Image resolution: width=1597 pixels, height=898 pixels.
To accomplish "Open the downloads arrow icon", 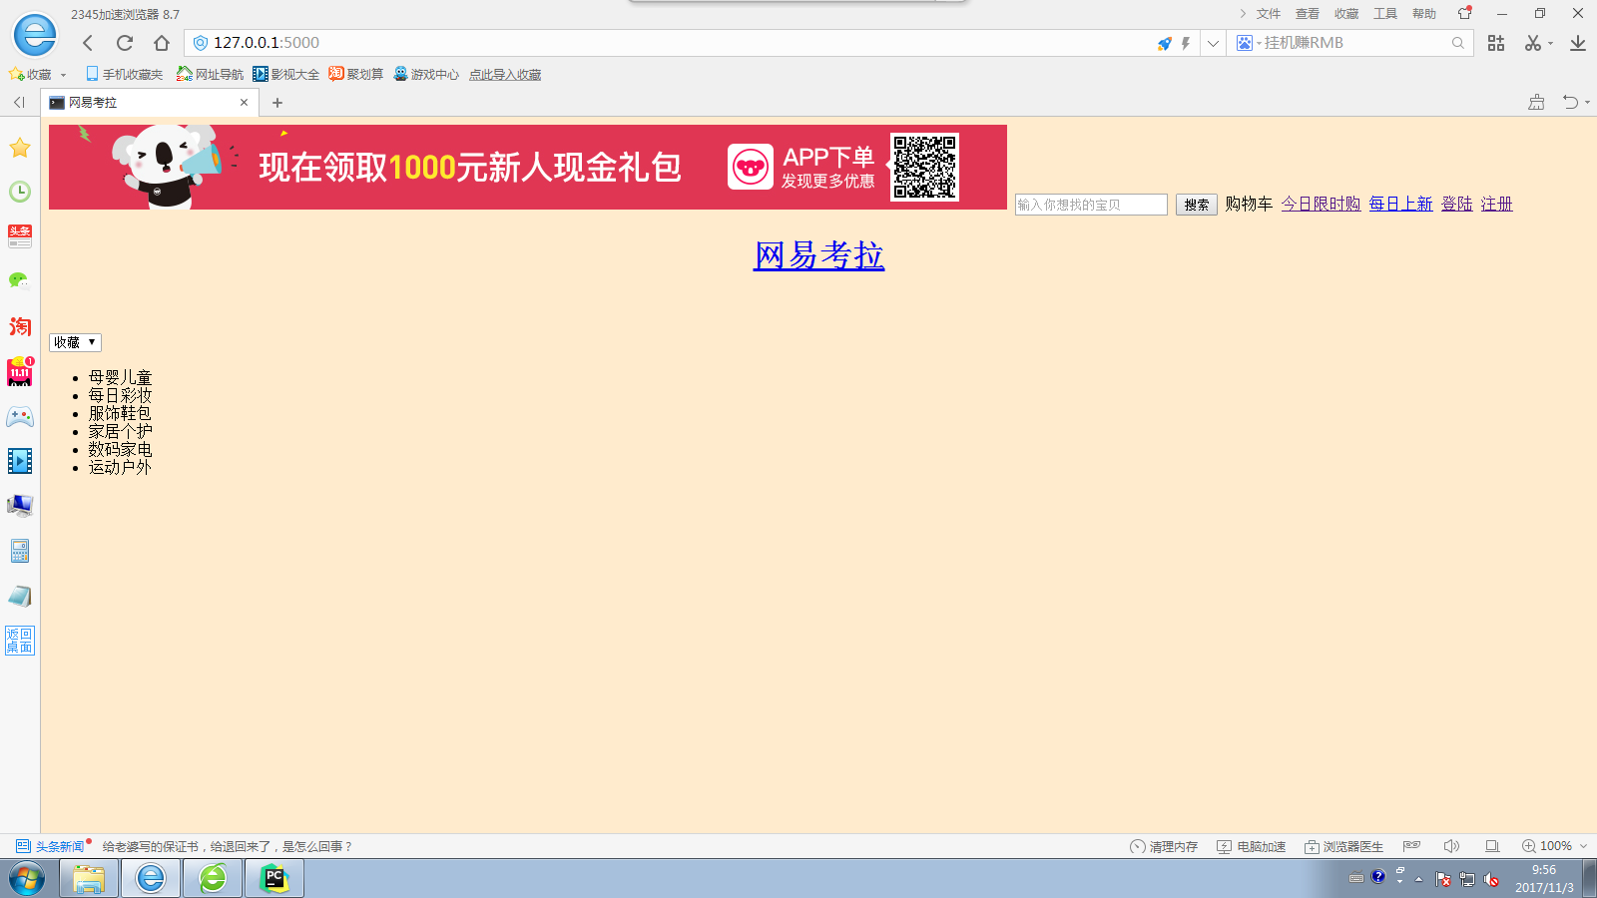I will (1578, 43).
